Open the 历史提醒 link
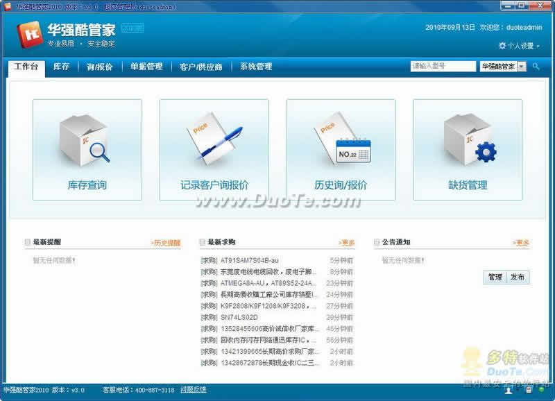 pos(166,243)
